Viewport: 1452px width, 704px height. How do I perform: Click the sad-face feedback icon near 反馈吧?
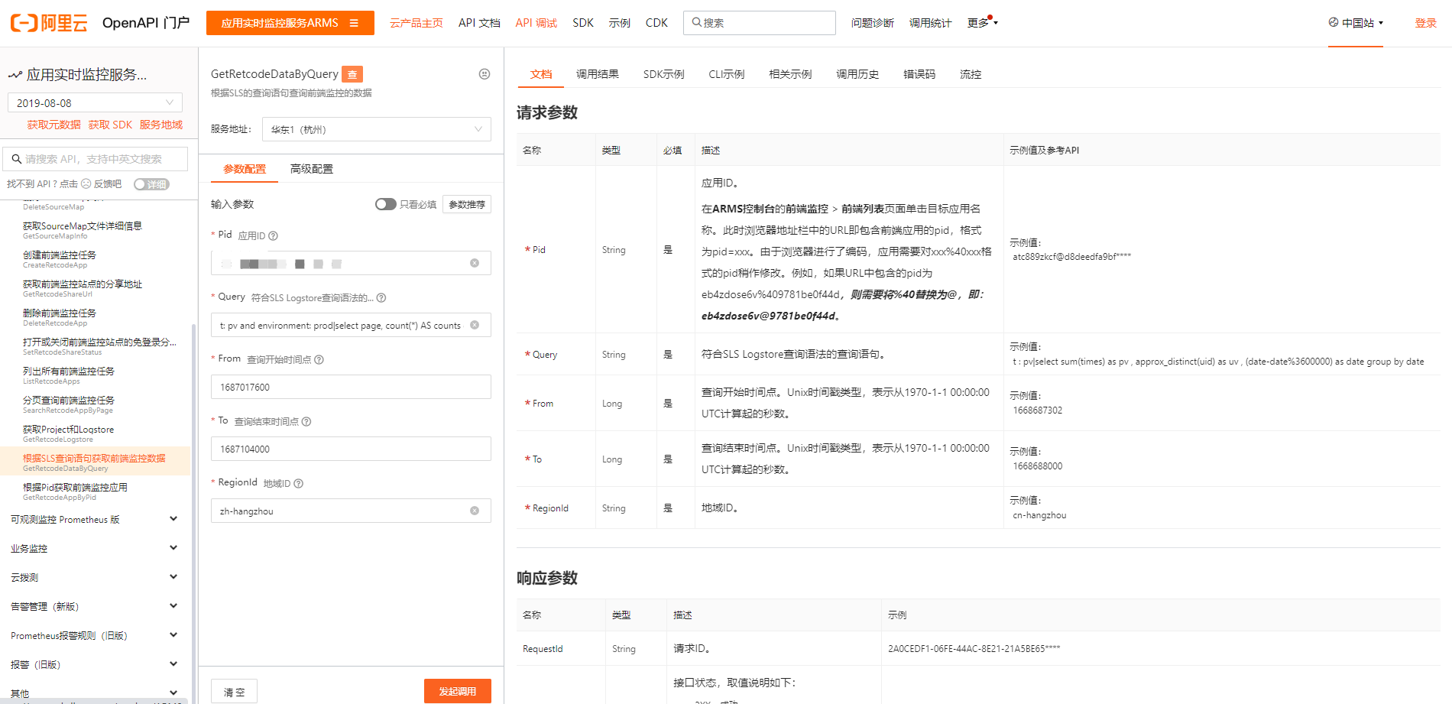(x=86, y=184)
